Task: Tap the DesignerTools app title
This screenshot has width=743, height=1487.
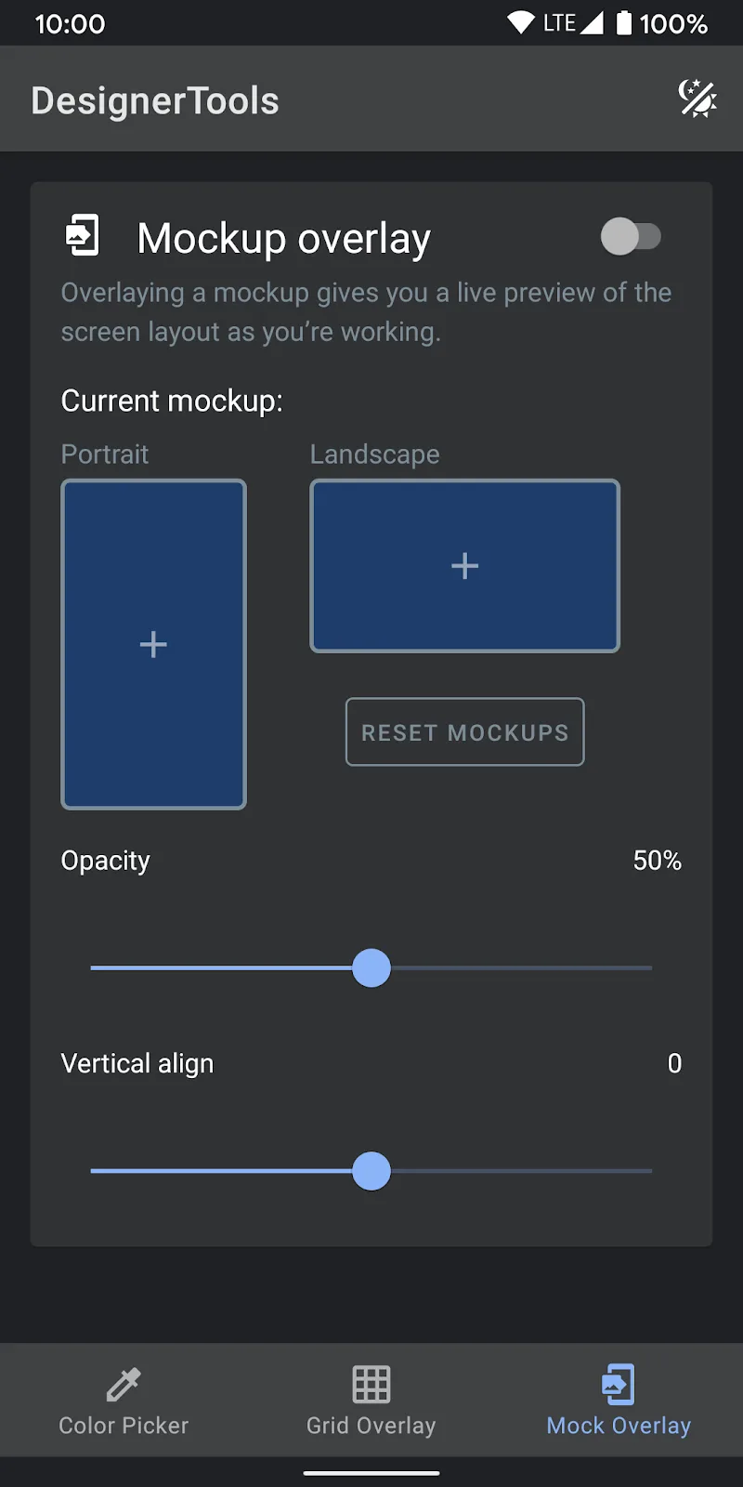Action: click(155, 100)
